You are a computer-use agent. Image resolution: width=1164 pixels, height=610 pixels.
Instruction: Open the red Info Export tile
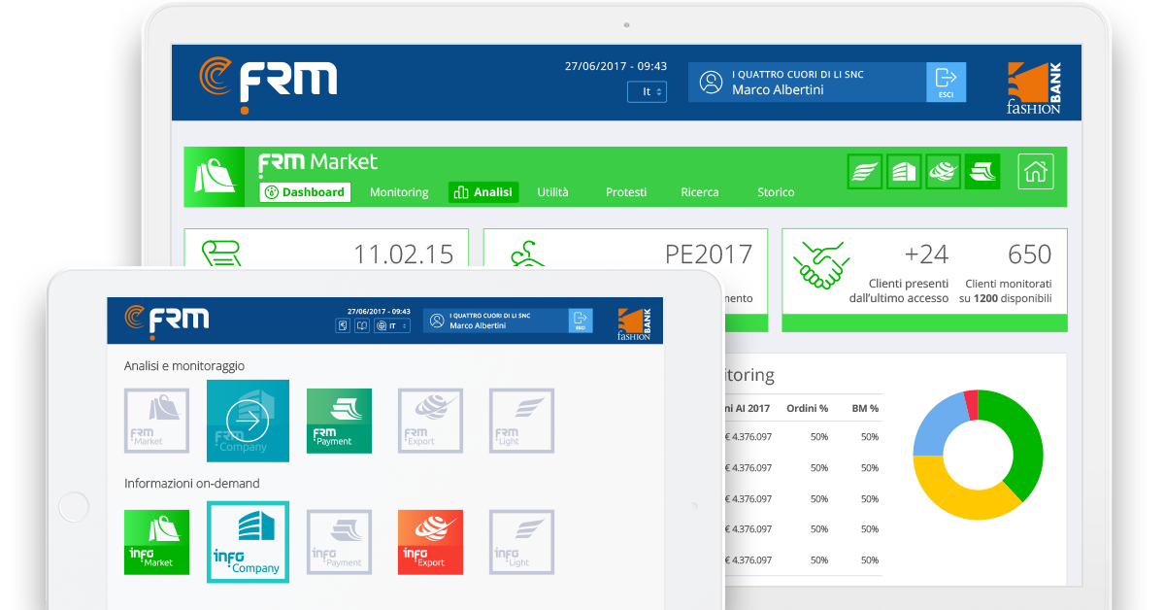[x=431, y=542]
